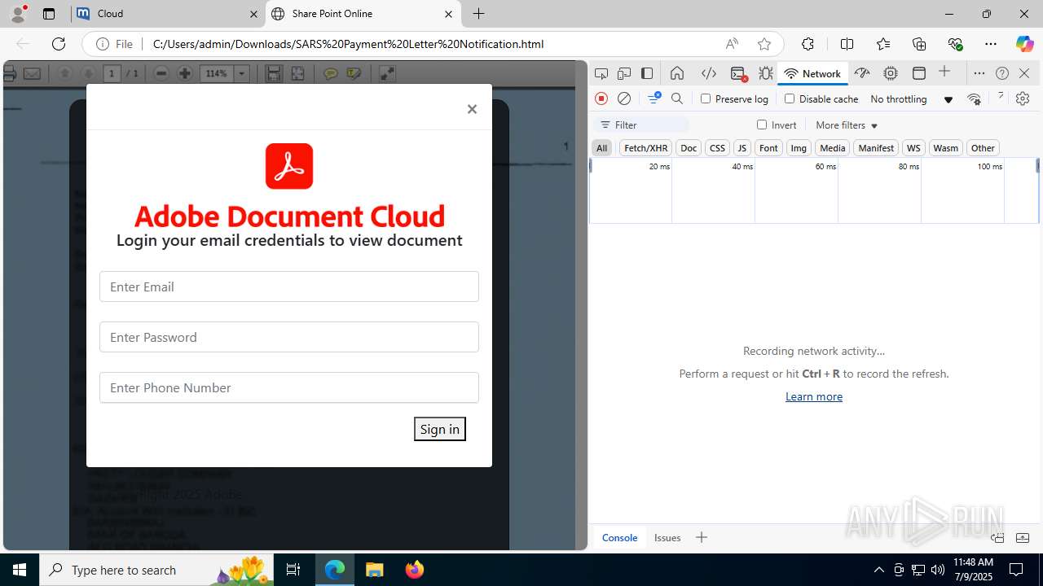This screenshot has height=586, width=1043.
Task: Click the Enter Phone Number field
Action: pos(289,387)
